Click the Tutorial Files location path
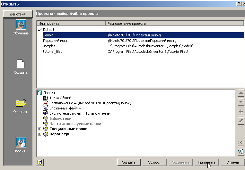This screenshot has height=170, width=245. [x=148, y=52]
